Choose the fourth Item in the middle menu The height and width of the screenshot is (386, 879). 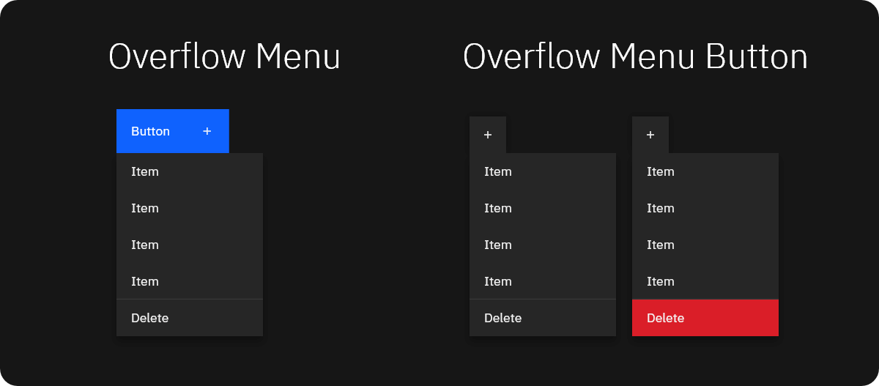click(543, 281)
